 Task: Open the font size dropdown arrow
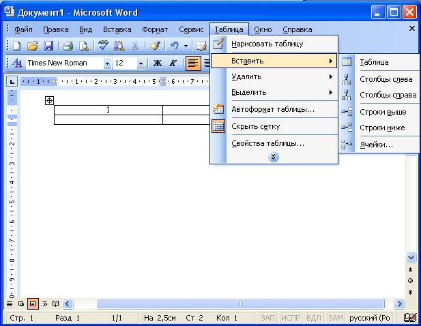point(141,63)
